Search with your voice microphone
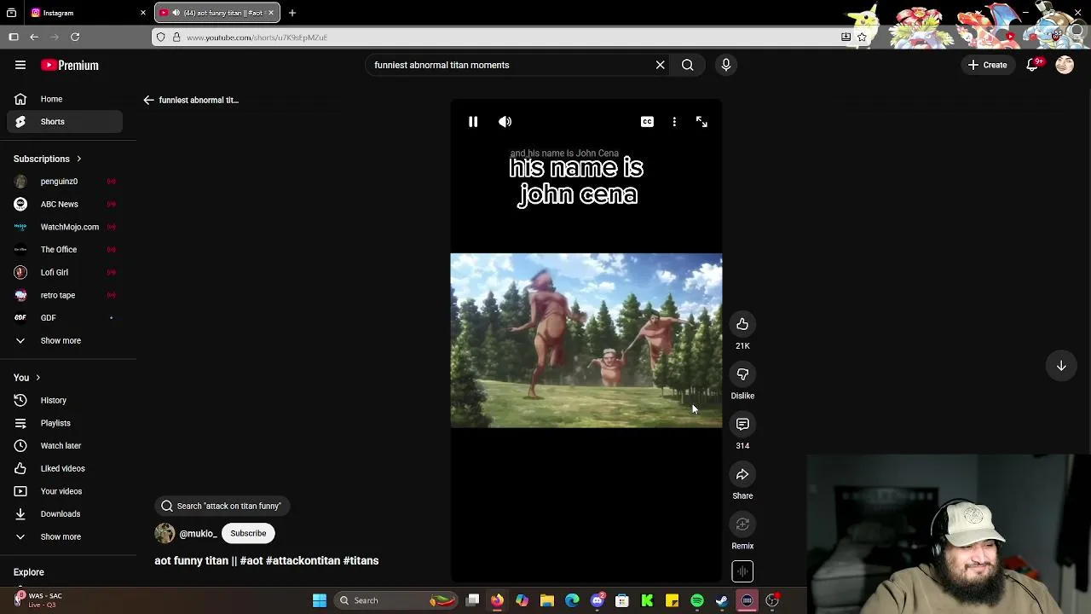Image resolution: width=1091 pixels, height=614 pixels. (x=726, y=65)
